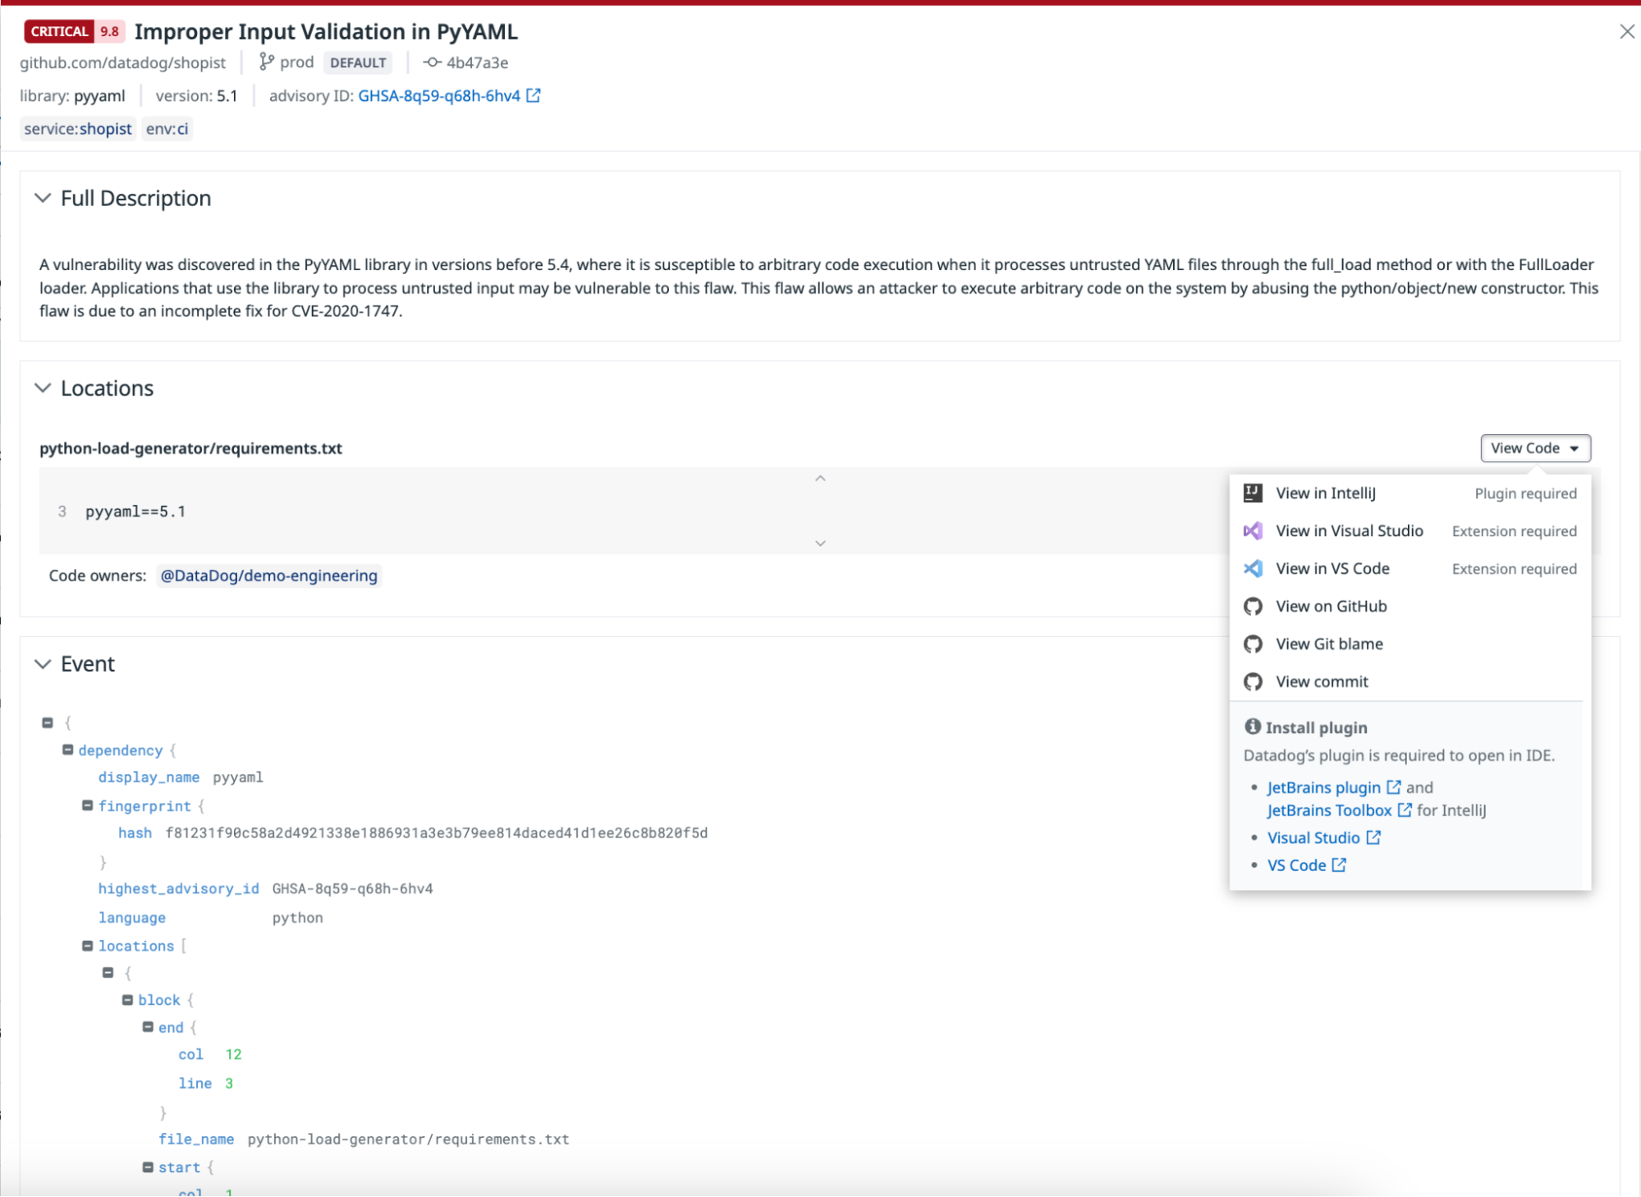The width and height of the screenshot is (1641, 1197).
Task: Collapse the fingerprint JSON node
Action: [88, 805]
